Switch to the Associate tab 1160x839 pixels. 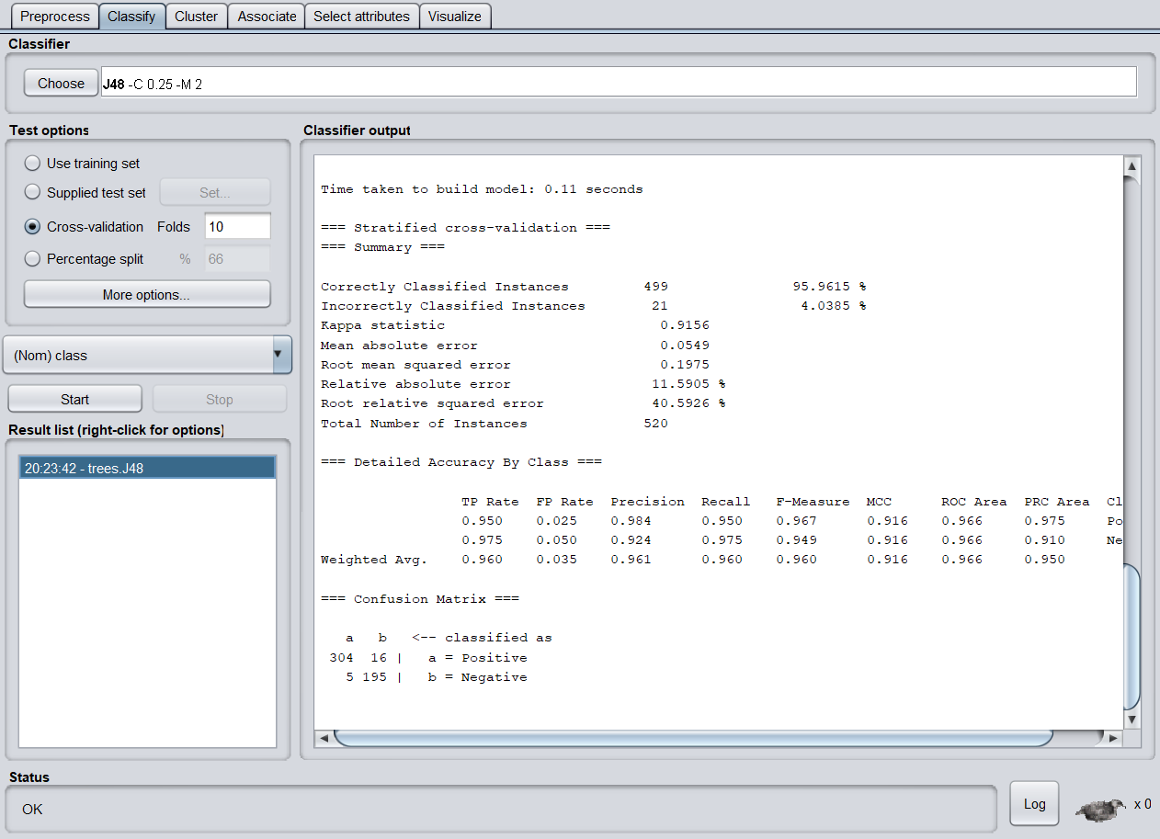(266, 16)
